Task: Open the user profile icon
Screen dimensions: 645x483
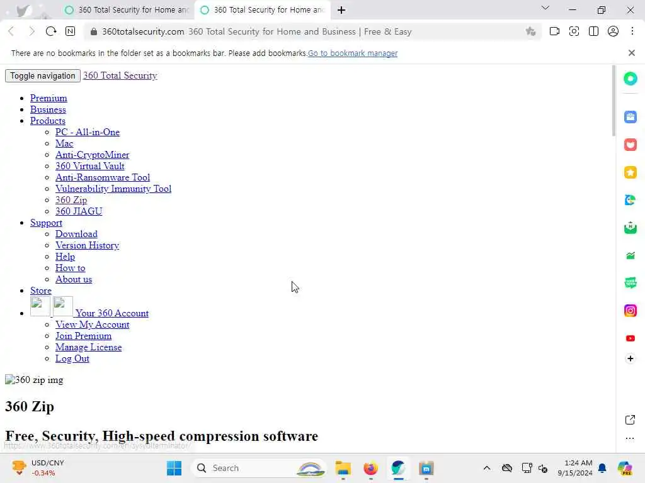Action: click(613, 31)
